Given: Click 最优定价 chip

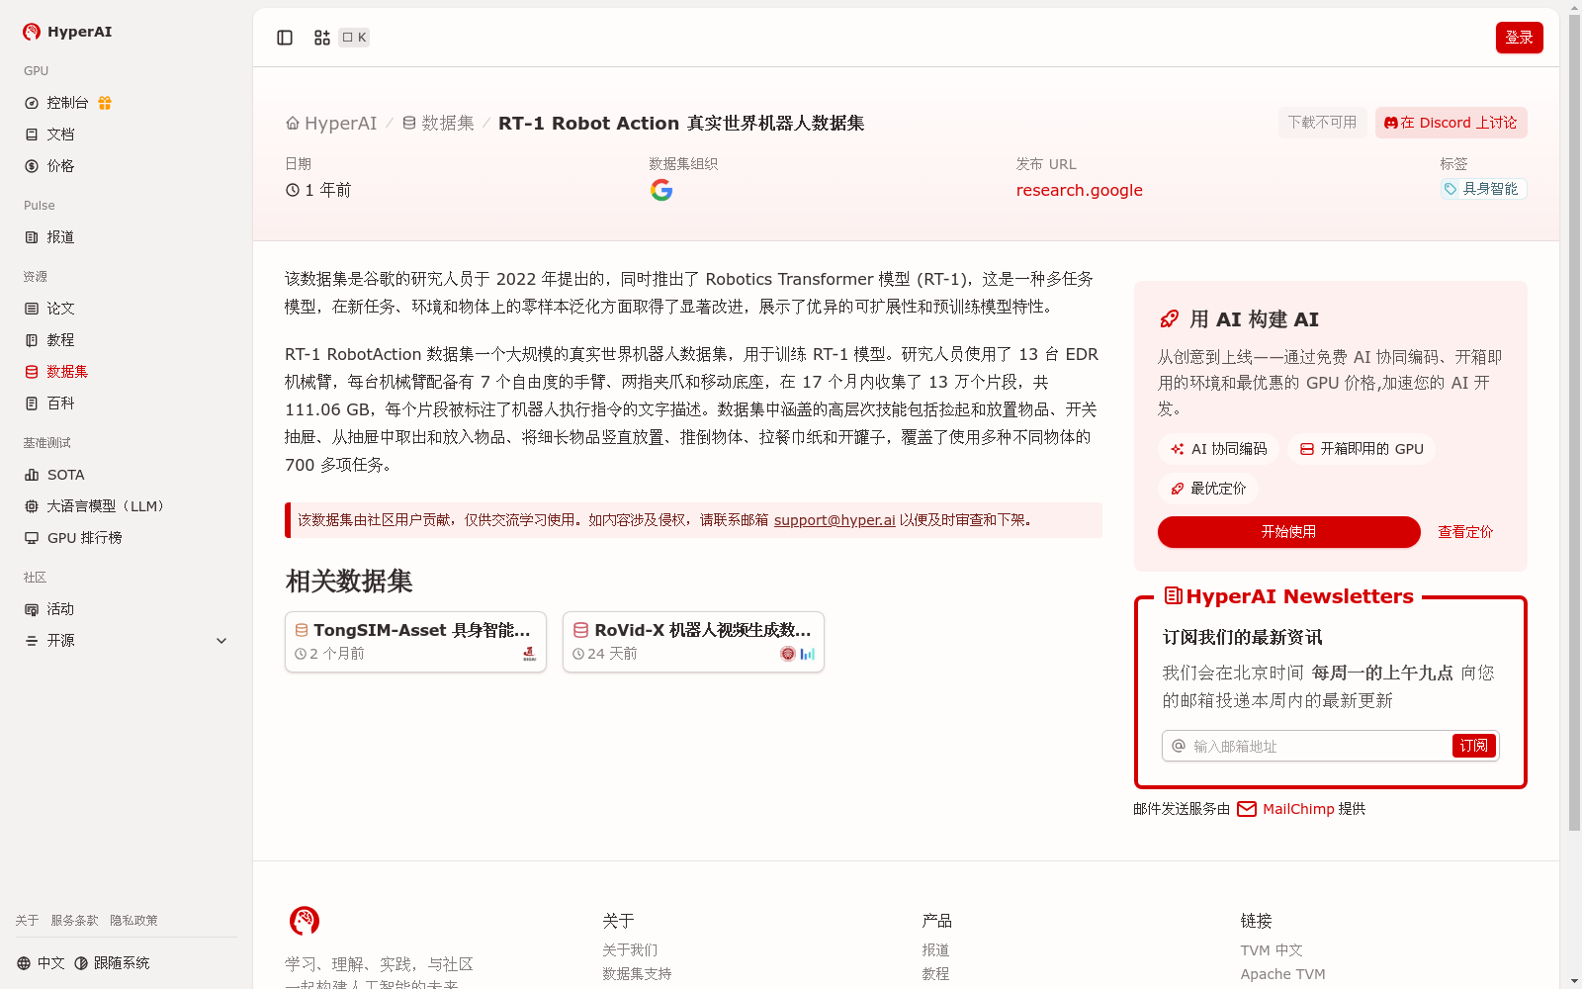Looking at the screenshot, I should (x=1208, y=489).
